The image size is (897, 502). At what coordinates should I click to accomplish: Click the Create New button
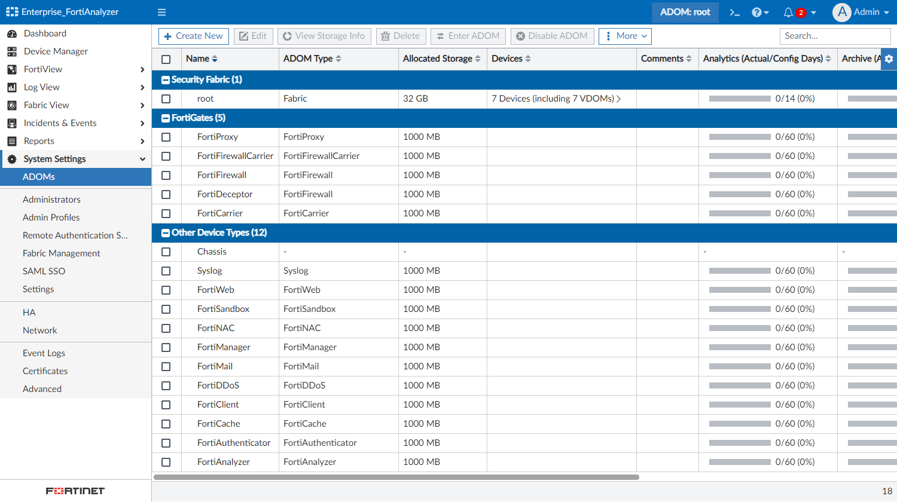click(x=193, y=36)
